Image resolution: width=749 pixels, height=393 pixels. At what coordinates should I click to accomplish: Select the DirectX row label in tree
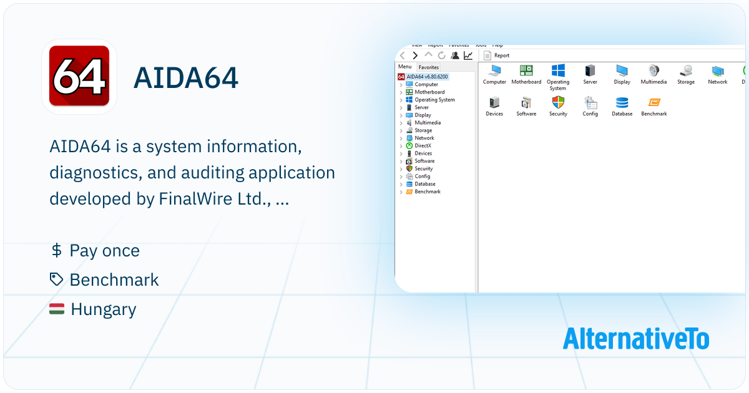point(423,145)
